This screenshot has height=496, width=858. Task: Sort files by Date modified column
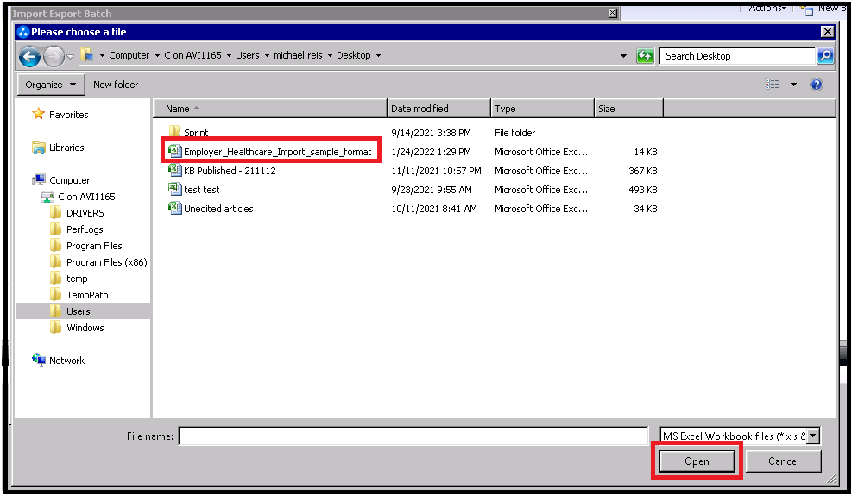point(438,109)
